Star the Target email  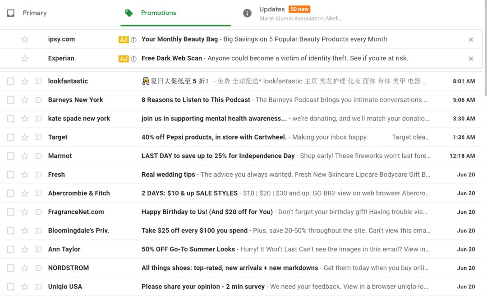[25, 137]
